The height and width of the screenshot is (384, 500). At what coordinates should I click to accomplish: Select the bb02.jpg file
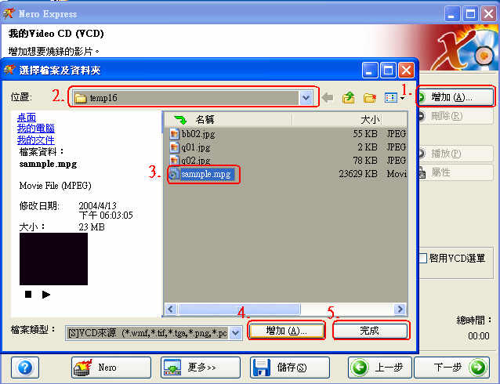pyautogui.click(x=197, y=134)
